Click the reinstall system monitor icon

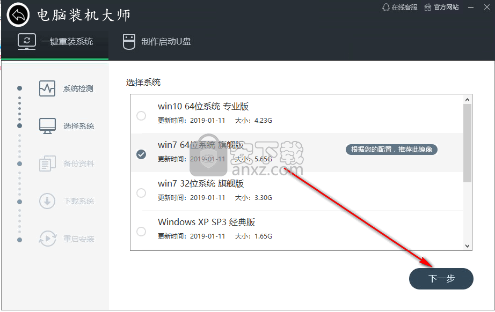click(26, 42)
